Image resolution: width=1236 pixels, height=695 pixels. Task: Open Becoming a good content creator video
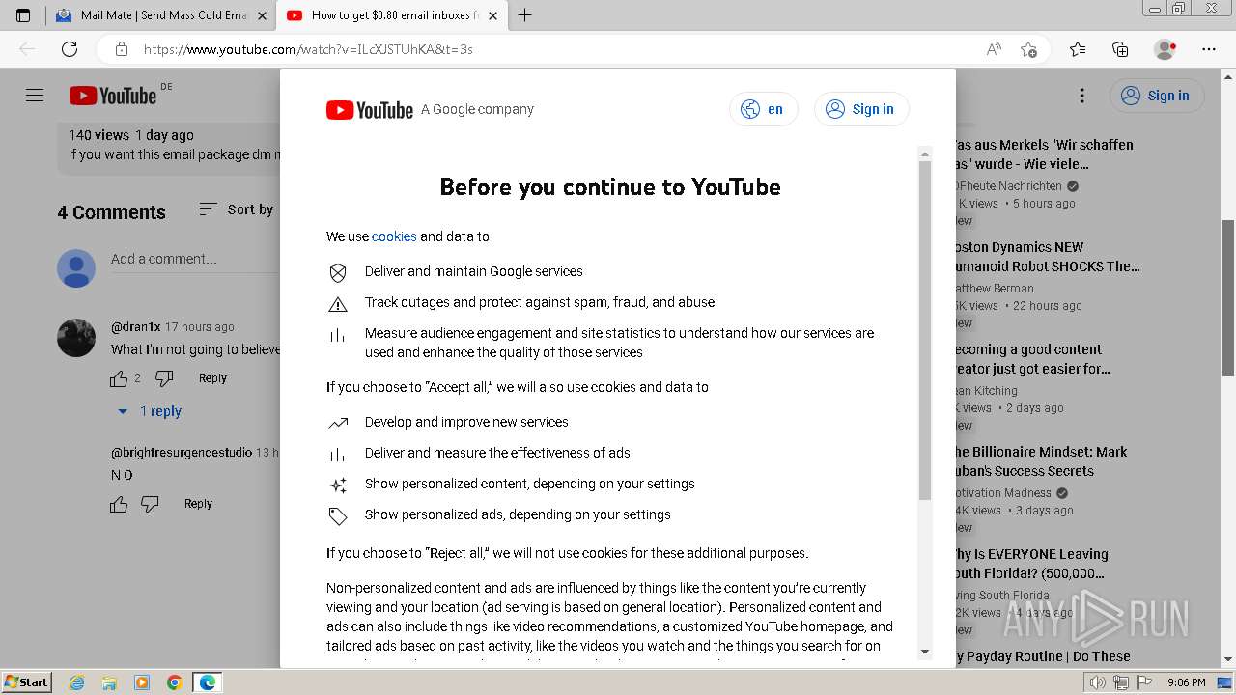1033,359
